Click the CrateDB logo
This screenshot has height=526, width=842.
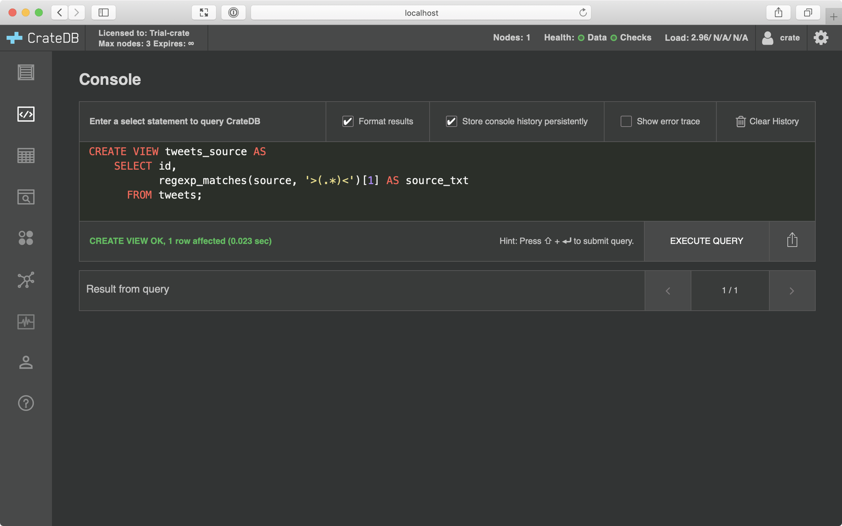(42, 37)
